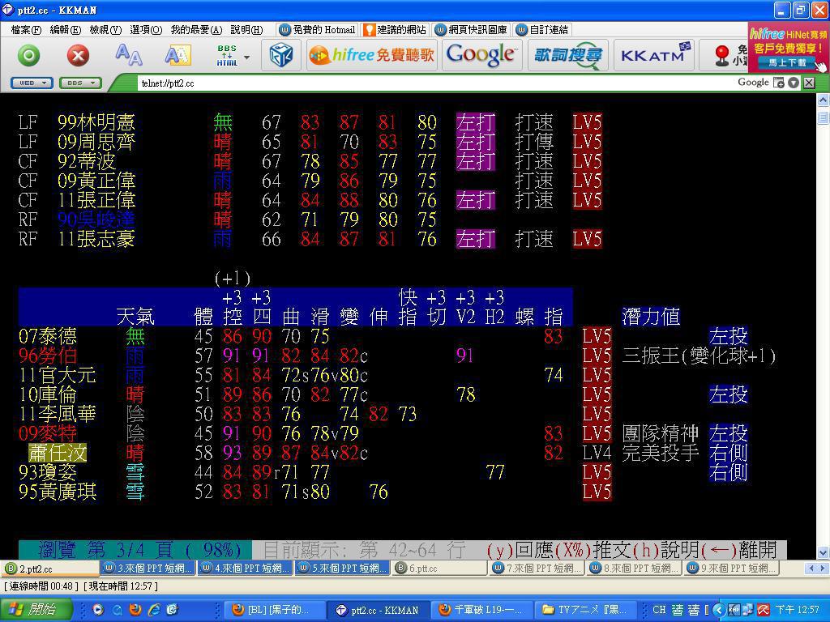Click the 自訂連結 link
Viewport: 830px width, 622px height.
(543, 30)
